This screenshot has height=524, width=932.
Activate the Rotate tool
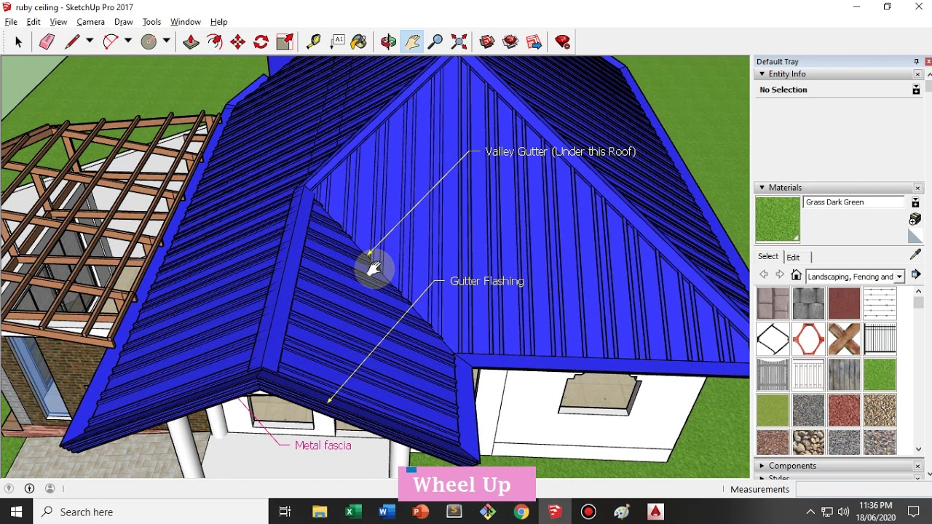[261, 42]
